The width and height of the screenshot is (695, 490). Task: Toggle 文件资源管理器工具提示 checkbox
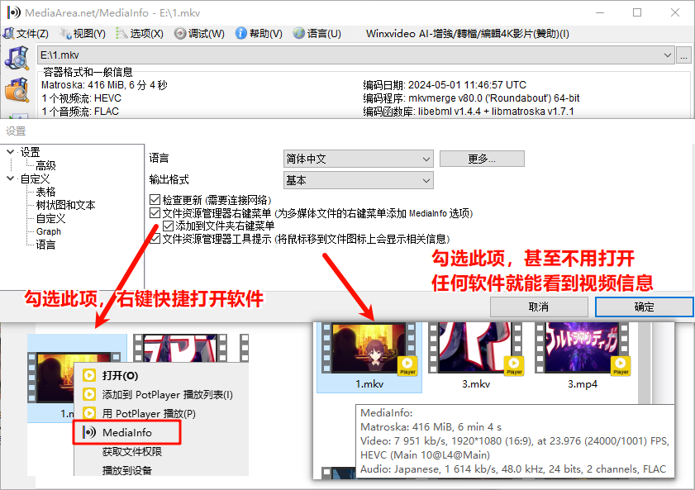155,239
